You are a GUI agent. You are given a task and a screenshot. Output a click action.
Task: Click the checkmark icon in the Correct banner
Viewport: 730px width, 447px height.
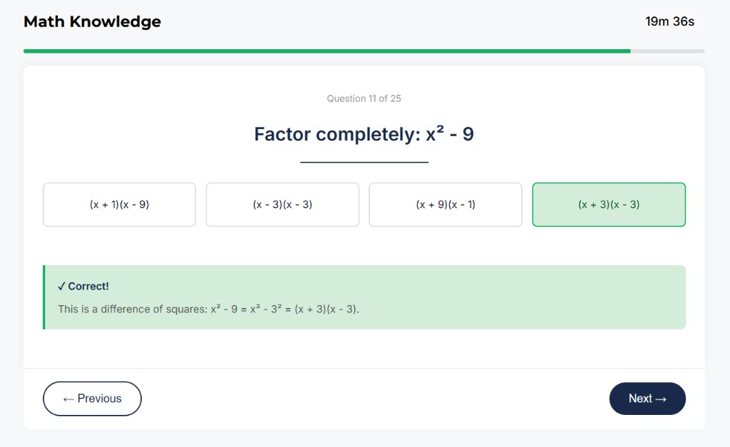pos(63,286)
